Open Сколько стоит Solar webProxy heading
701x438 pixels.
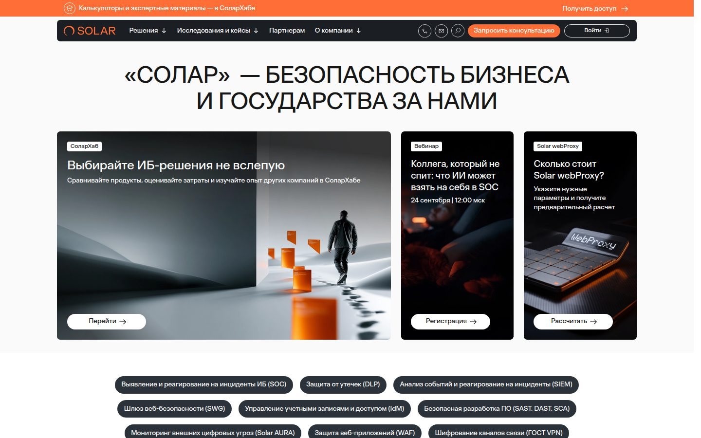point(569,170)
